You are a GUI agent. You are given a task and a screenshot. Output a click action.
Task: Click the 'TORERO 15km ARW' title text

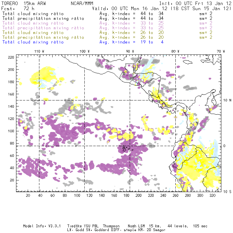point(24,3)
